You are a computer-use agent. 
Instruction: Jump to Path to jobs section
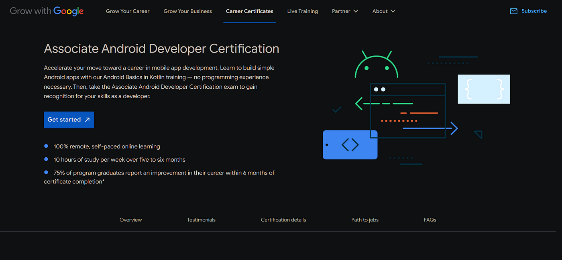click(365, 220)
